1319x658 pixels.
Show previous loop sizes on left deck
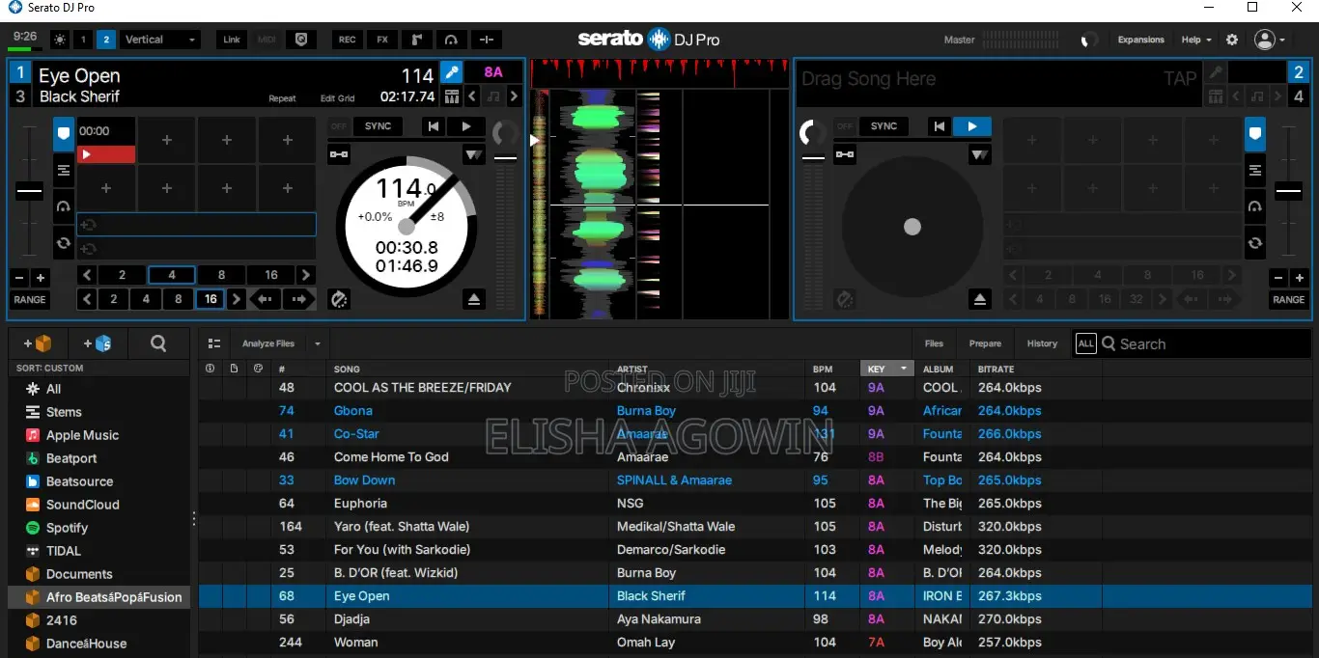coord(87,275)
